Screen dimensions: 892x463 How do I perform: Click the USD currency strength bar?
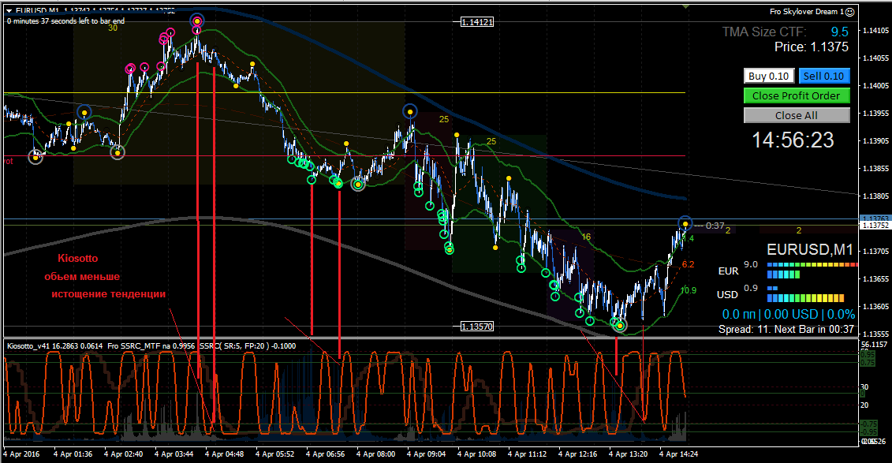[805, 293]
